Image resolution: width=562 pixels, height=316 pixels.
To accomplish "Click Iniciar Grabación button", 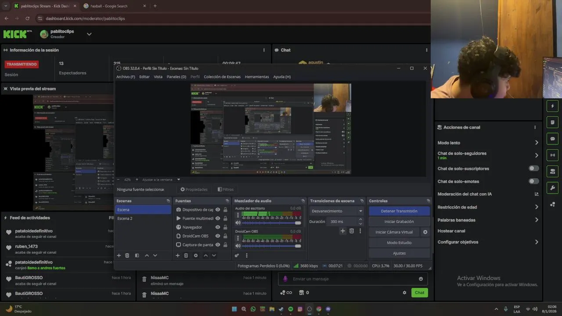I will click(399, 222).
